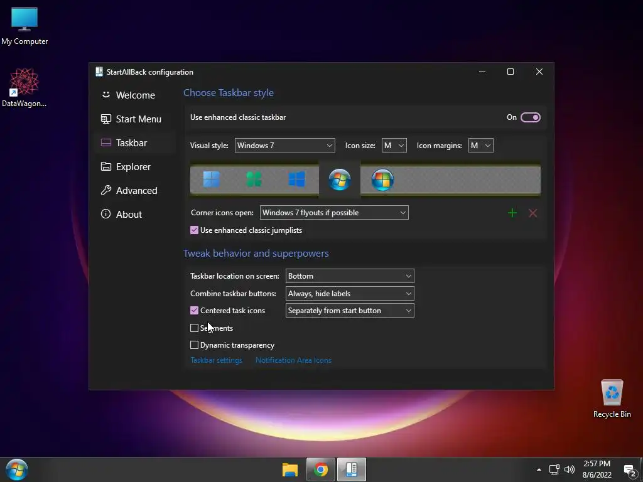The image size is (643, 482).
Task: Choose the green clover start button icon
Action: [x=254, y=179]
